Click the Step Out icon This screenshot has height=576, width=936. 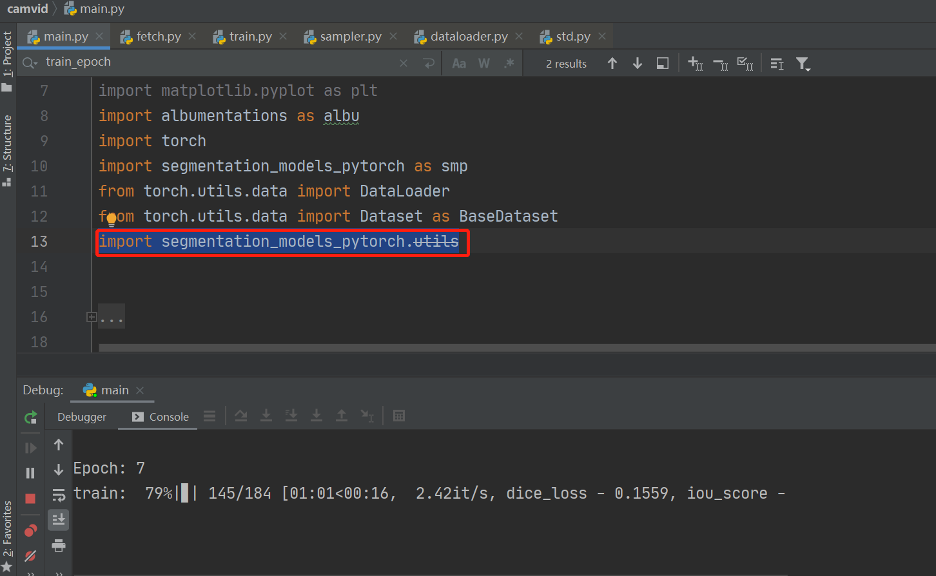pos(342,416)
